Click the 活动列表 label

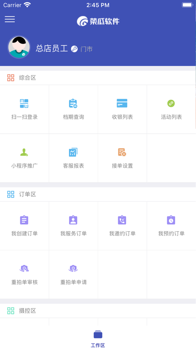(x=171, y=117)
